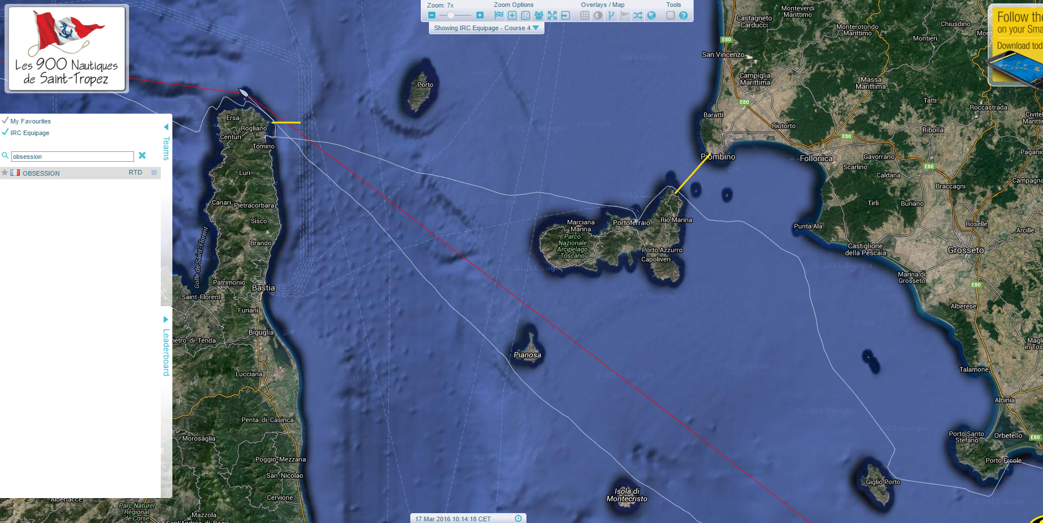Image resolution: width=1043 pixels, height=523 pixels.
Task: Click the zoom out minus button
Action: point(432,15)
